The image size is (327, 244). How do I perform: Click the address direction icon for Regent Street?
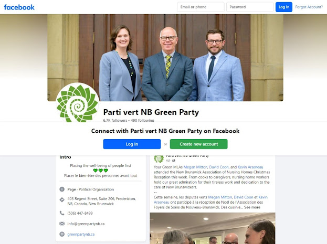(62, 200)
